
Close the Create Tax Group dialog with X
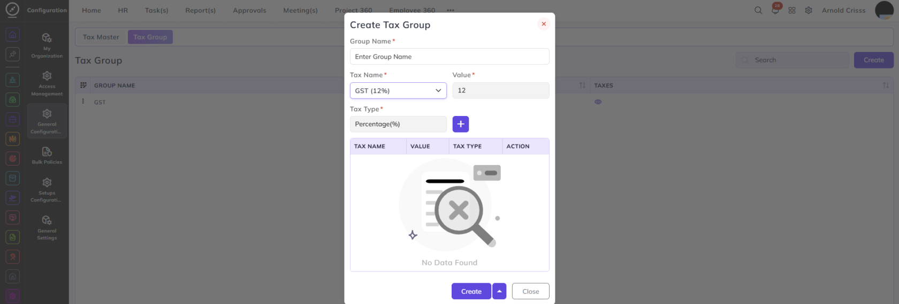[x=544, y=24]
